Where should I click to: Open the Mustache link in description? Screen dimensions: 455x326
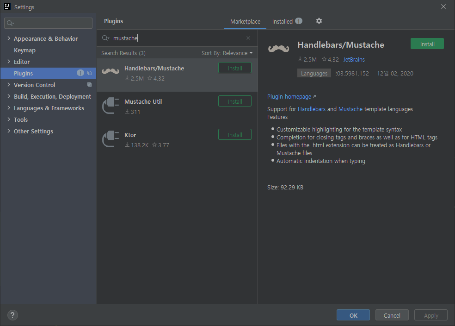pos(350,109)
